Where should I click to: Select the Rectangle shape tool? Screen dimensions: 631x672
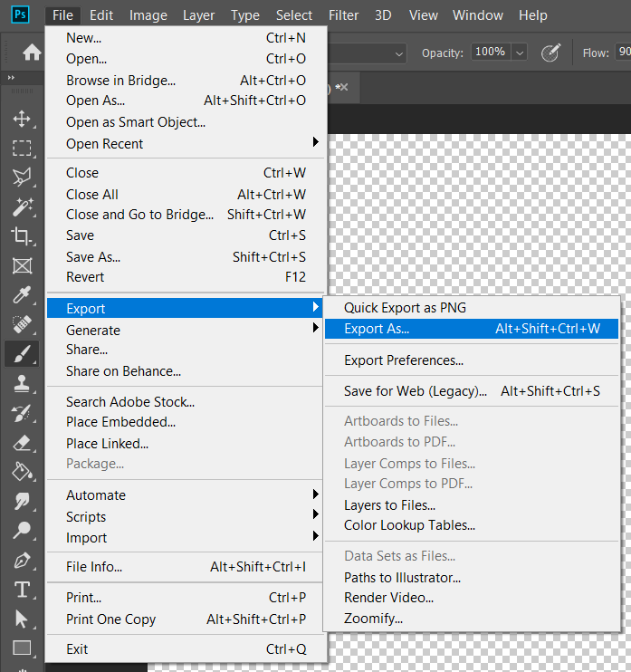(x=22, y=648)
